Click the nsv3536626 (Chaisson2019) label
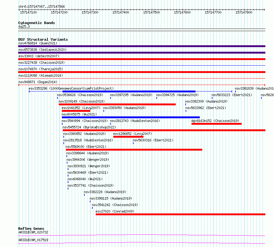274x247 pixels. tap(80, 95)
